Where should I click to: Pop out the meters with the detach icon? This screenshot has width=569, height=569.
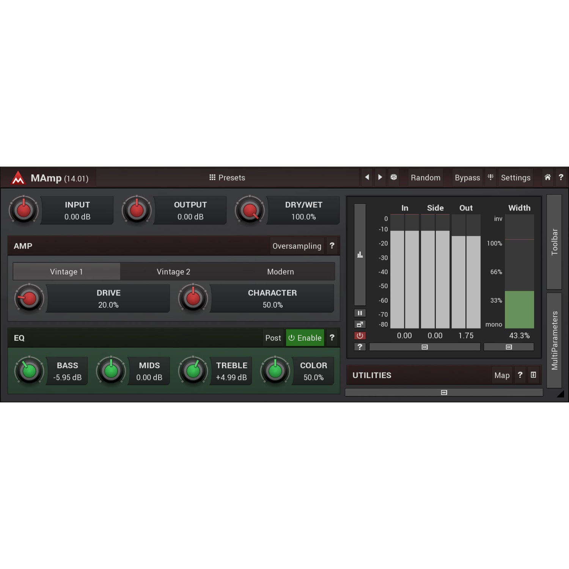[x=360, y=324]
